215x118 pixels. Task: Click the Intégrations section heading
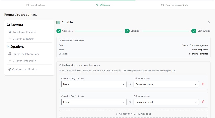point(15,47)
